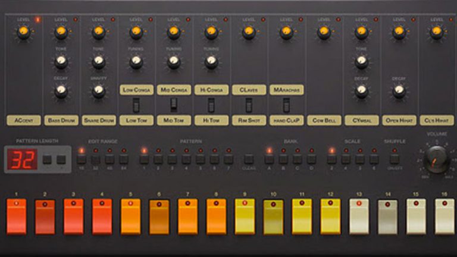Image resolution: width=457 pixels, height=257 pixels.
Task: Select the lit Scale button
Action: click(x=331, y=159)
